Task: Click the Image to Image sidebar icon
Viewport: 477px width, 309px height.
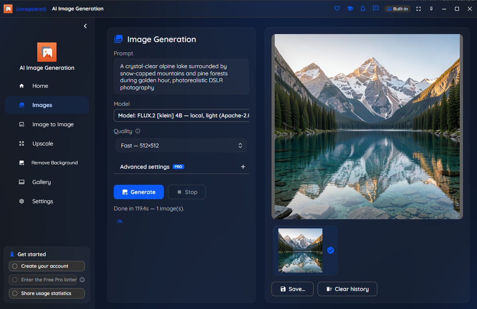Action: point(22,124)
